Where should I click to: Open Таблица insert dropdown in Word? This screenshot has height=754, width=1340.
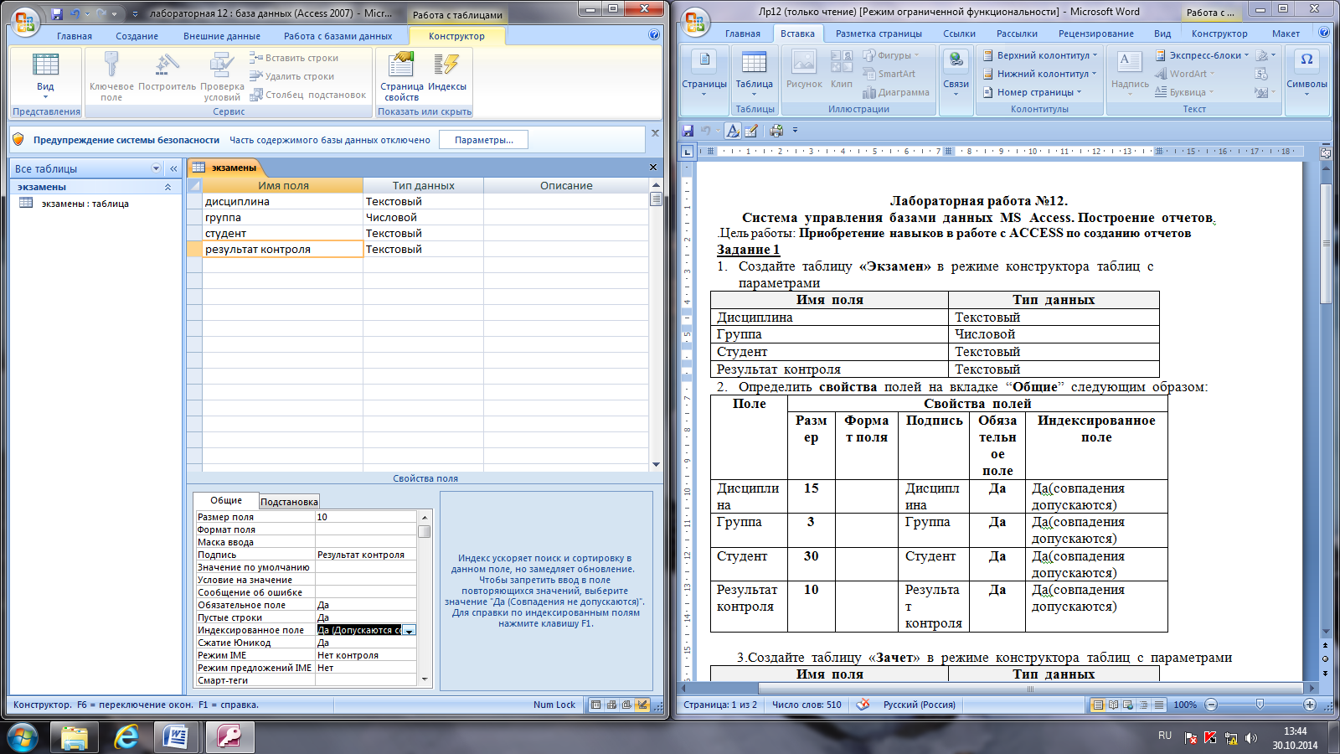pyautogui.click(x=754, y=74)
